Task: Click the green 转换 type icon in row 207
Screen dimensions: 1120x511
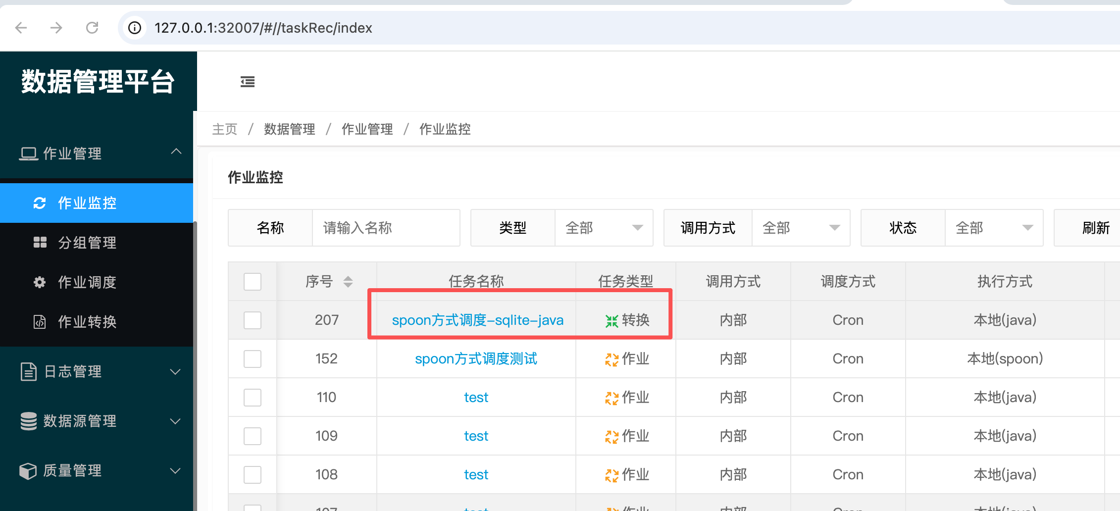Action: pyautogui.click(x=611, y=321)
